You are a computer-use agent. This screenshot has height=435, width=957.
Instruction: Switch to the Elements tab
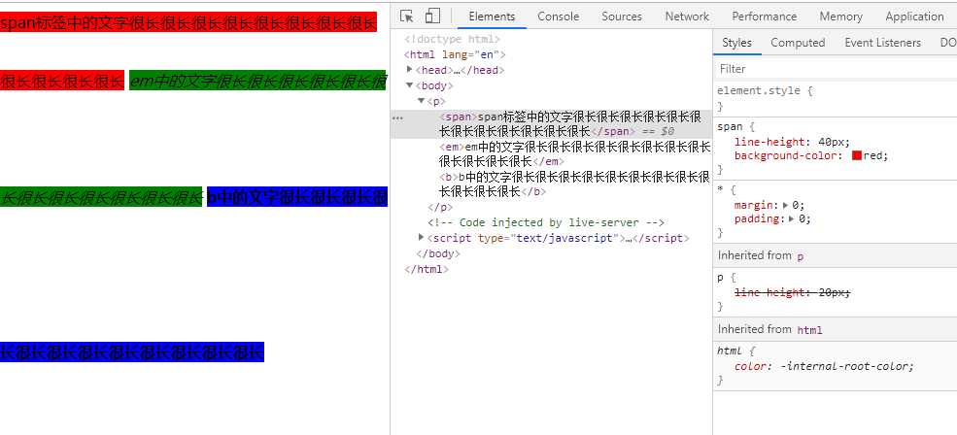point(492,17)
